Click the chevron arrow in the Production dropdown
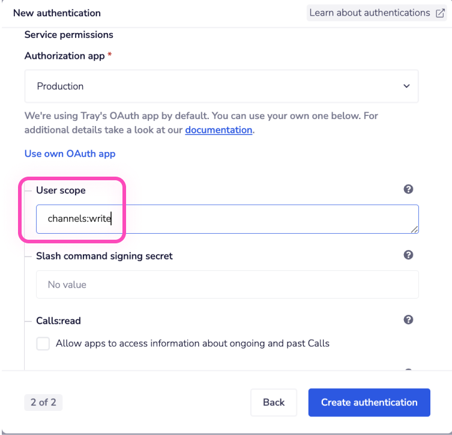 [406, 86]
